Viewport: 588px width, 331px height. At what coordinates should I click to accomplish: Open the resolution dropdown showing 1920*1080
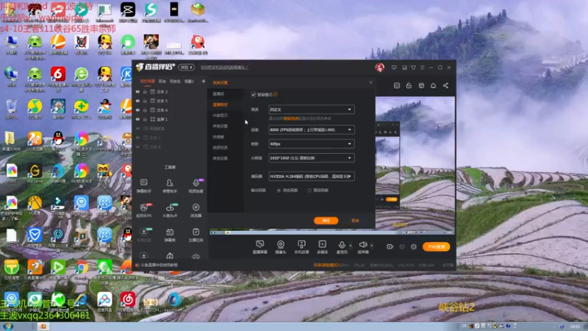(311, 158)
